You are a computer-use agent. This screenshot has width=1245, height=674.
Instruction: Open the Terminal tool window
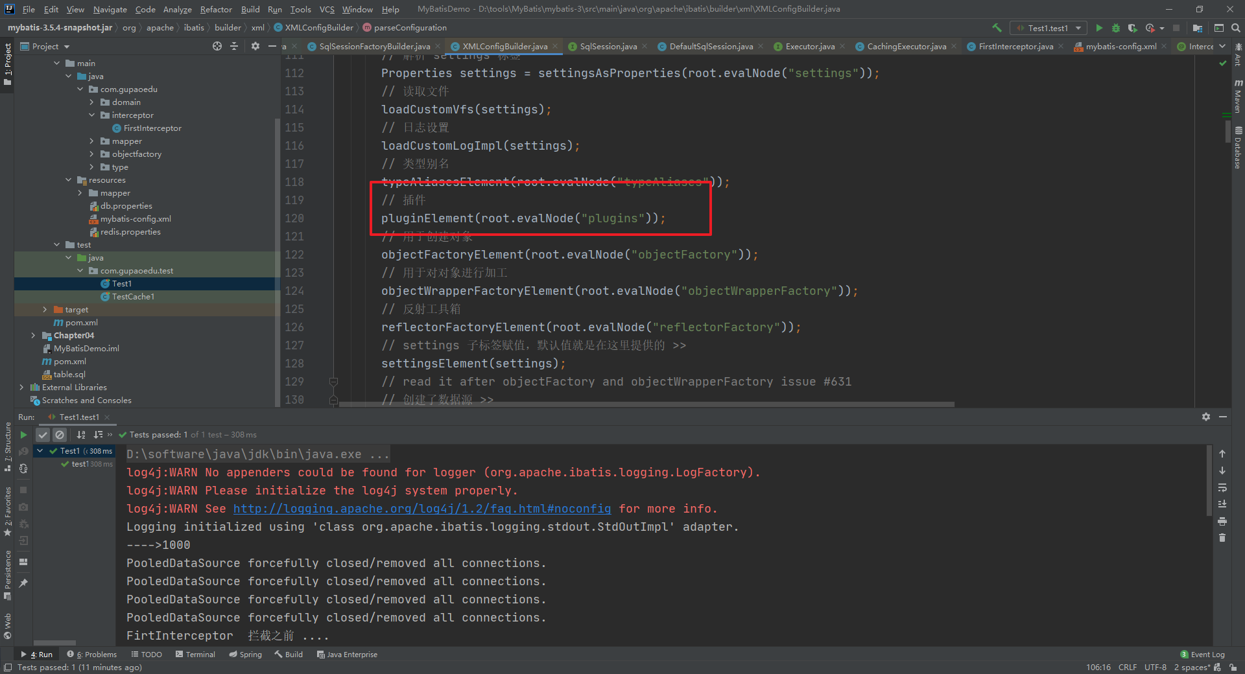pyautogui.click(x=195, y=655)
